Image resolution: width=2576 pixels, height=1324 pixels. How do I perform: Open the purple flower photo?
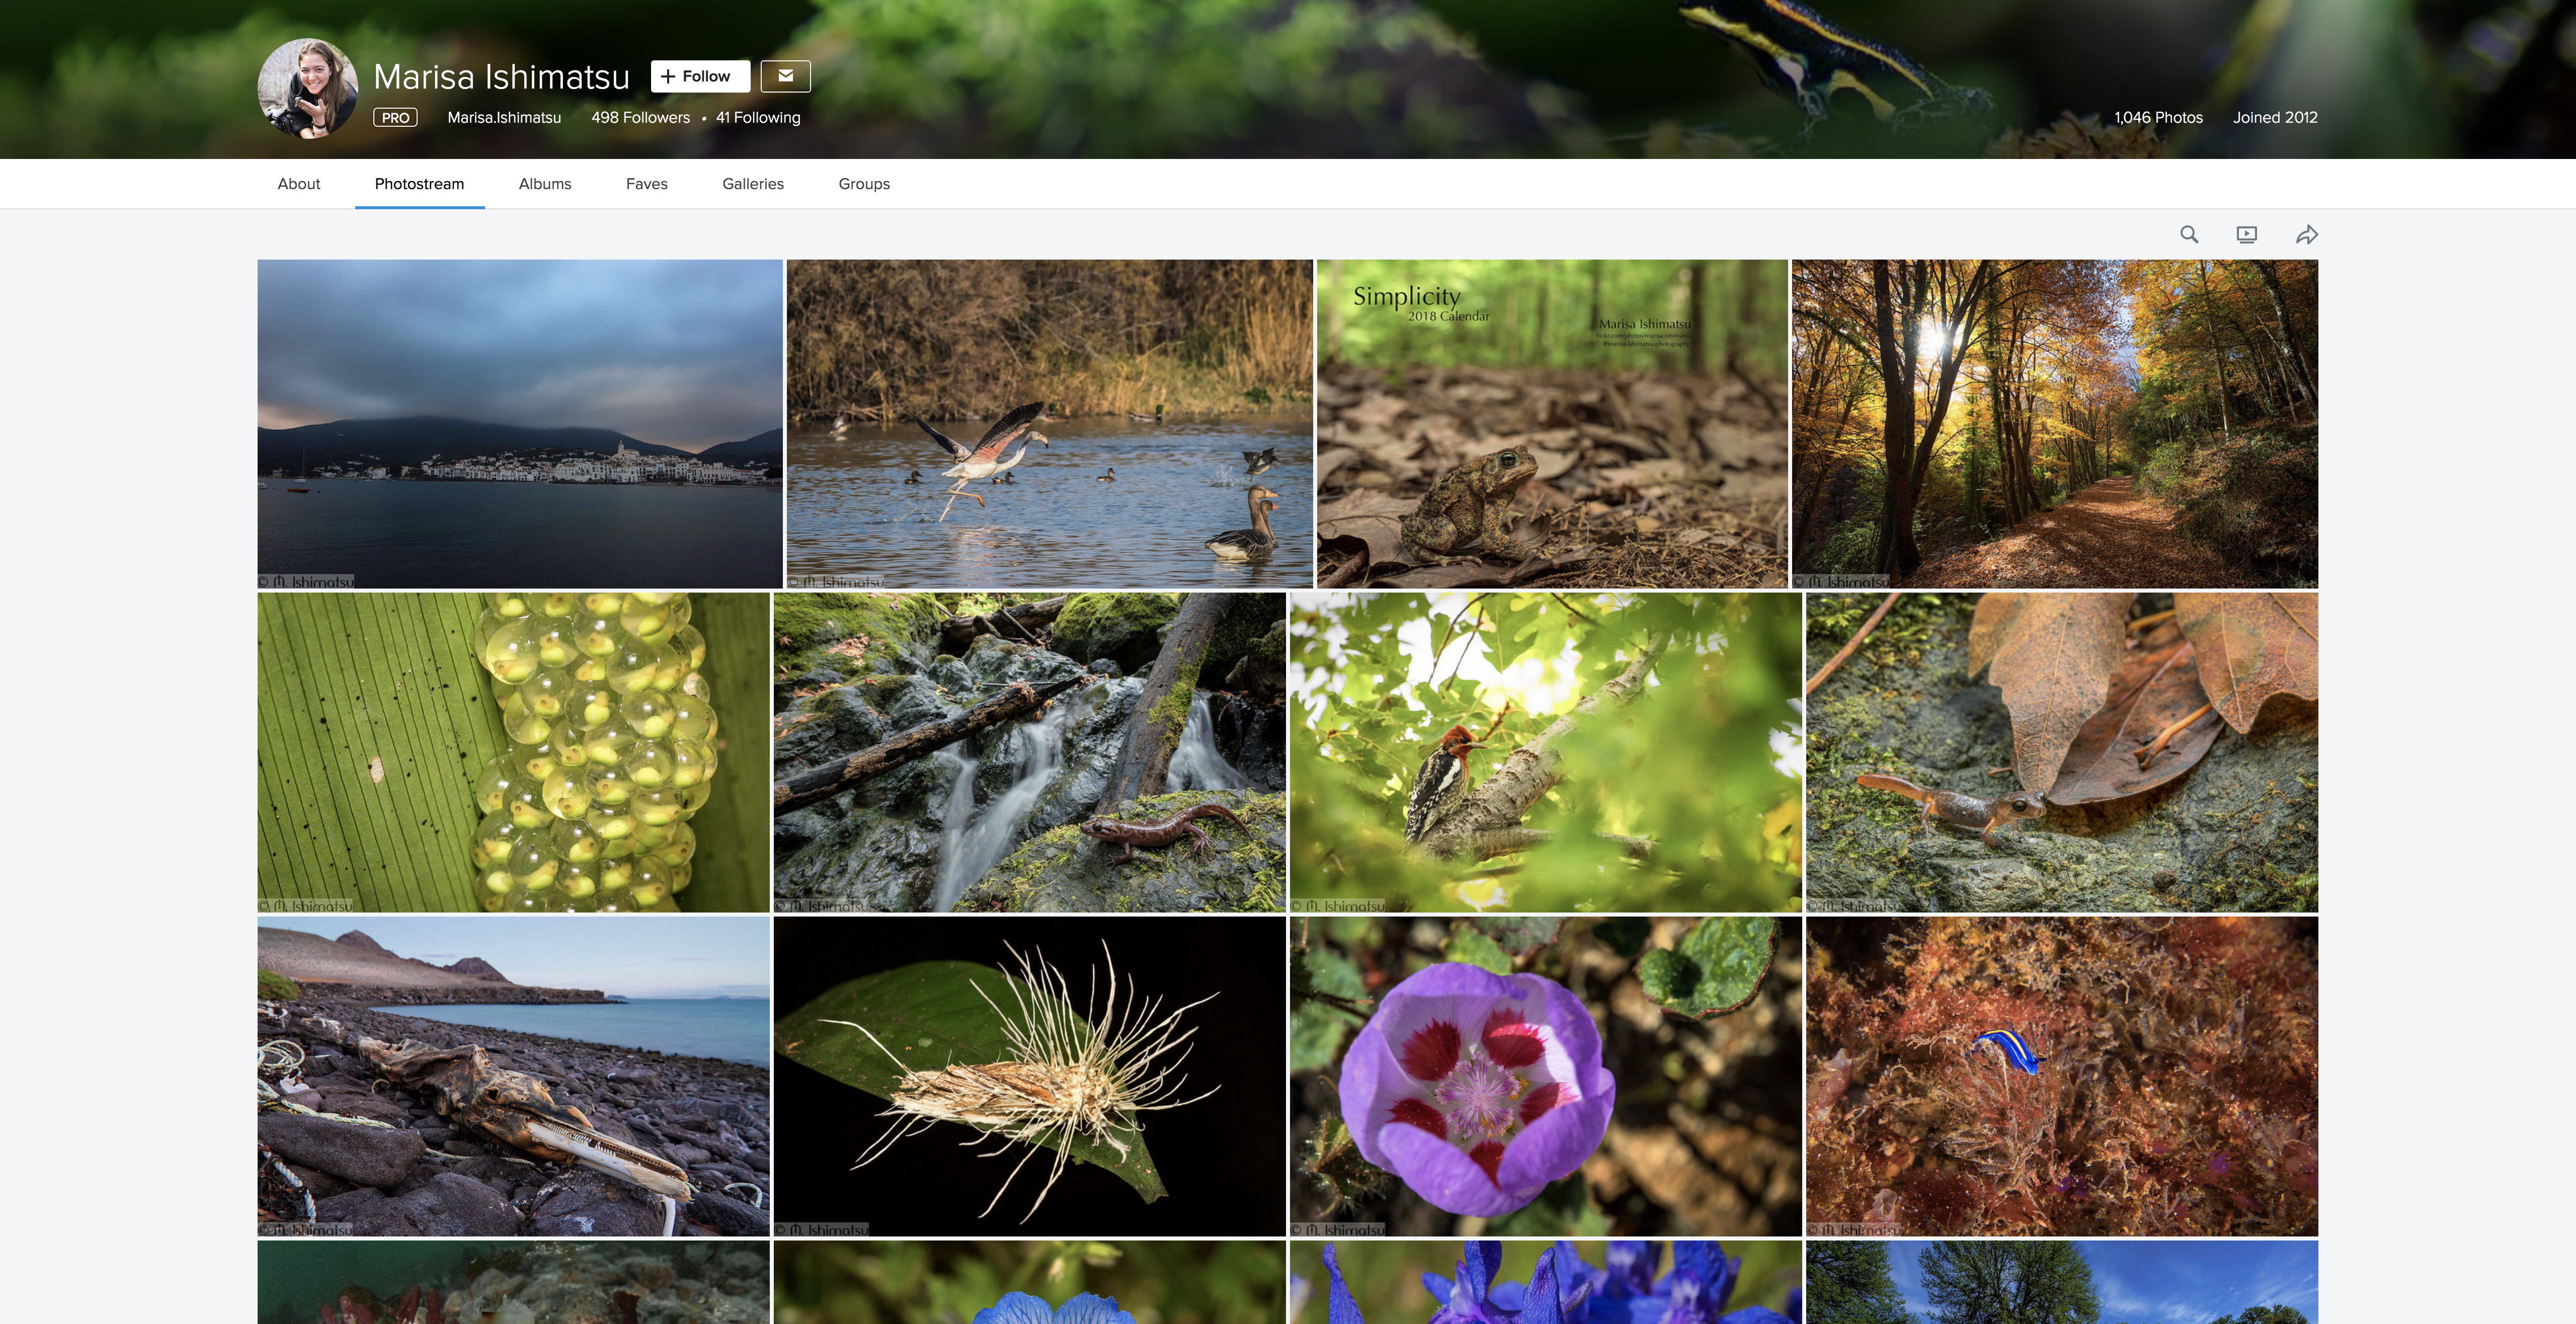tap(1545, 1076)
